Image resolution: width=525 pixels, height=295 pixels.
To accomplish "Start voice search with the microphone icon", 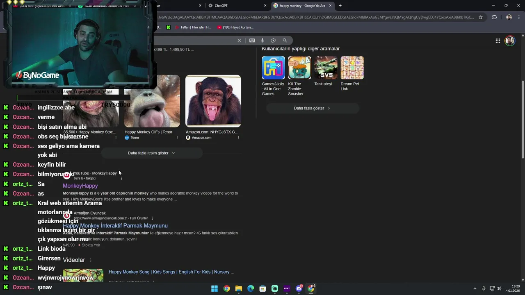I will 262,40.
